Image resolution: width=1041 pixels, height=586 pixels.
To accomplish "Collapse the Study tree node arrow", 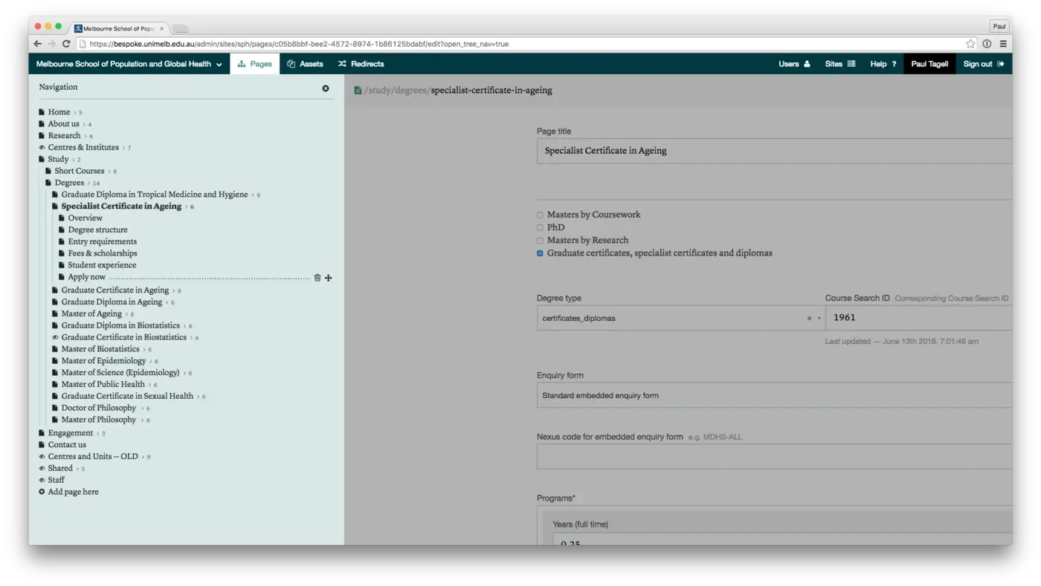I will 74,160.
